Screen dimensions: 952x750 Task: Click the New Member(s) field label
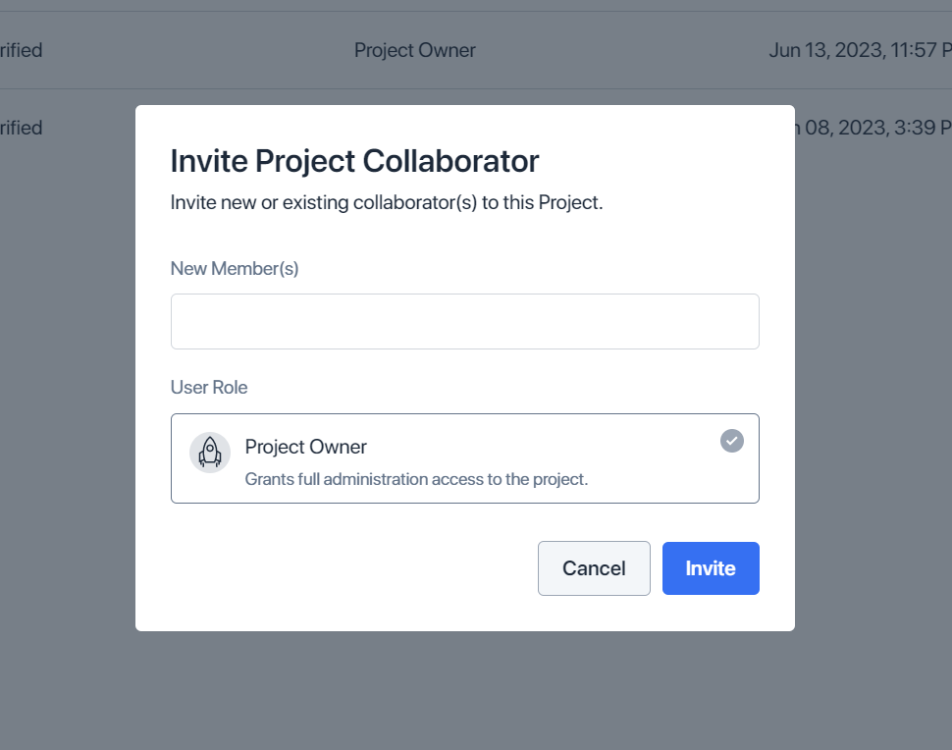tap(235, 268)
